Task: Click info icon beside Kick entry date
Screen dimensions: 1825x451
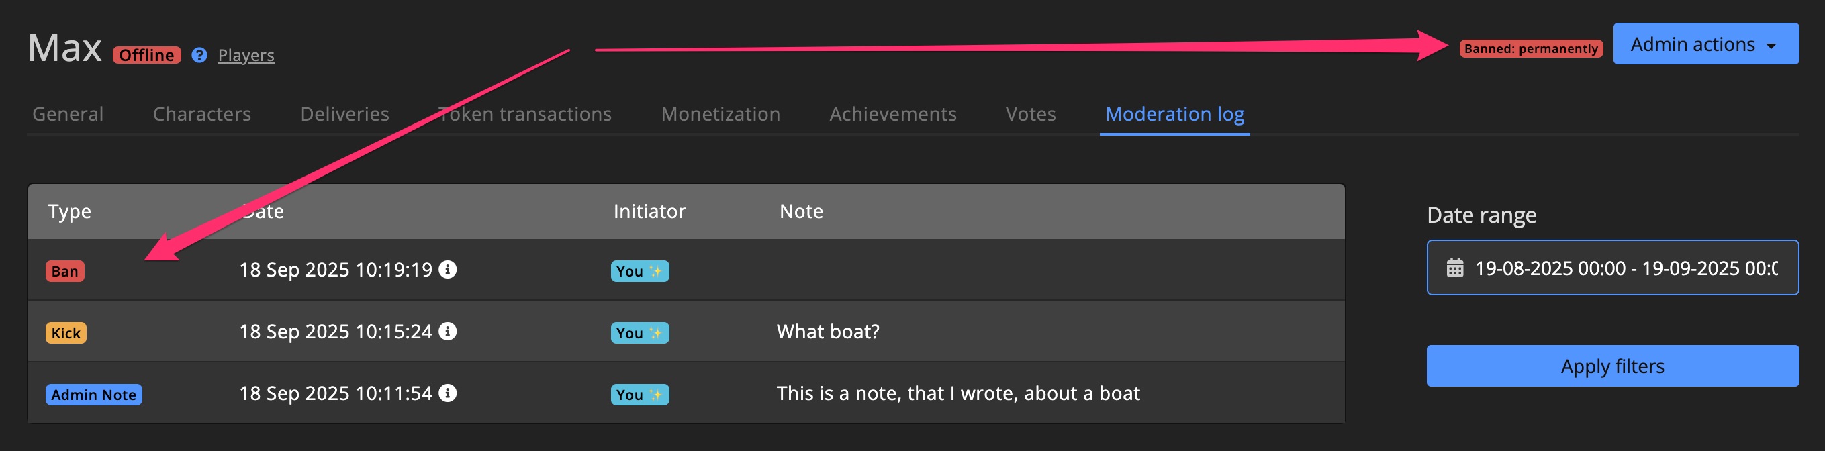Action: tap(448, 332)
